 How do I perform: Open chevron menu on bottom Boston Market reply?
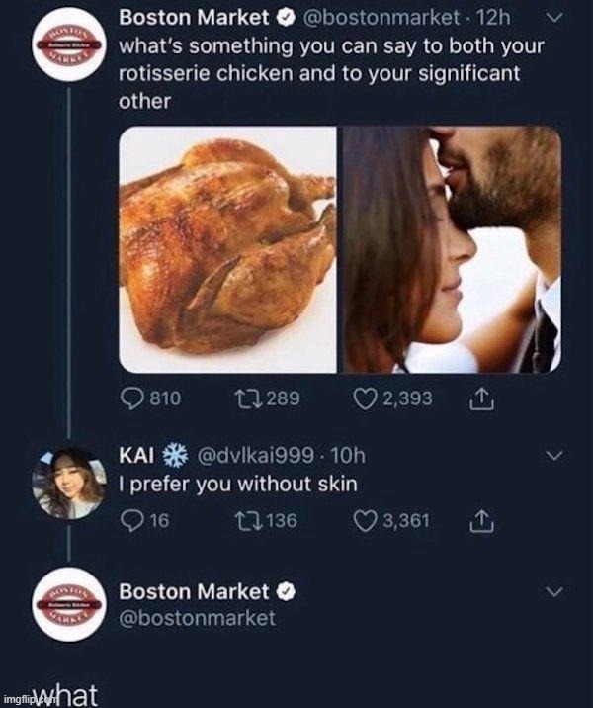(x=552, y=591)
